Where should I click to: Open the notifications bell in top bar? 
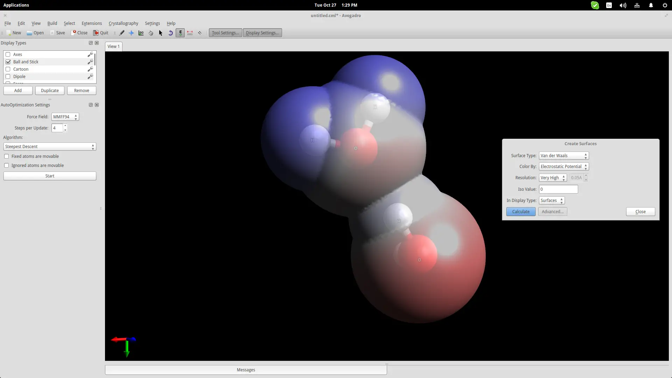tap(651, 5)
